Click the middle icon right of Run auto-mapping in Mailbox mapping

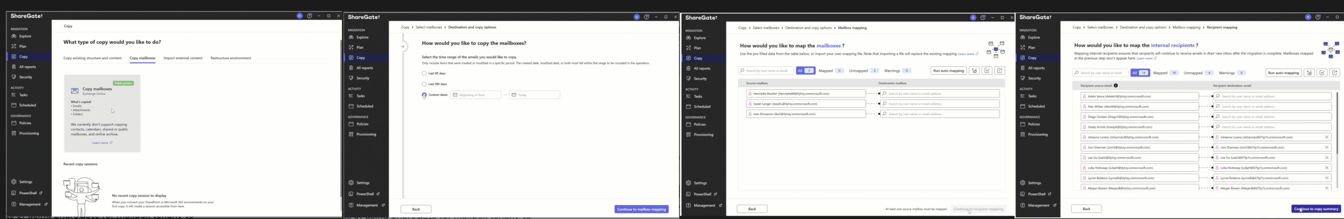tap(987, 71)
